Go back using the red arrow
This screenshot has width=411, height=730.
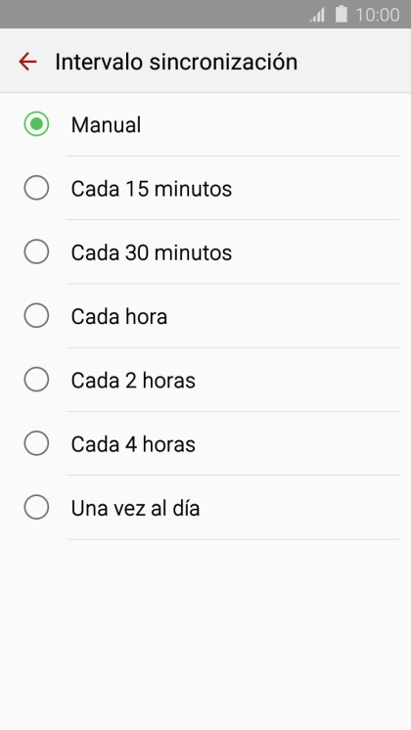(x=27, y=62)
